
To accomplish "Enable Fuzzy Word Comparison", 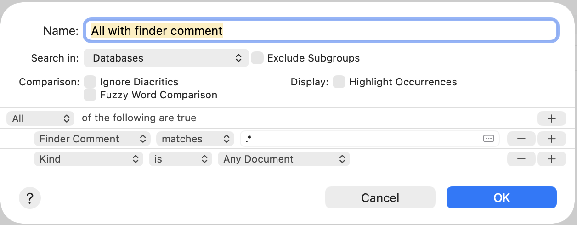I will coord(91,95).
